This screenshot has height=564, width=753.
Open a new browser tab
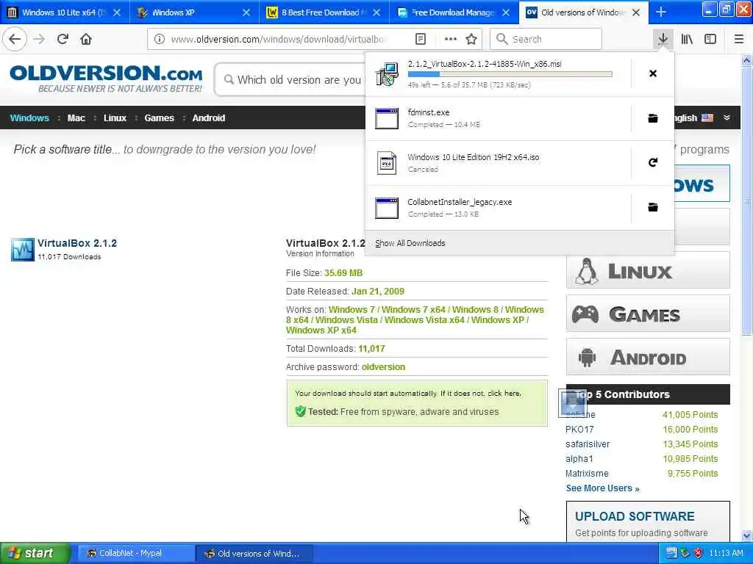[x=661, y=12]
